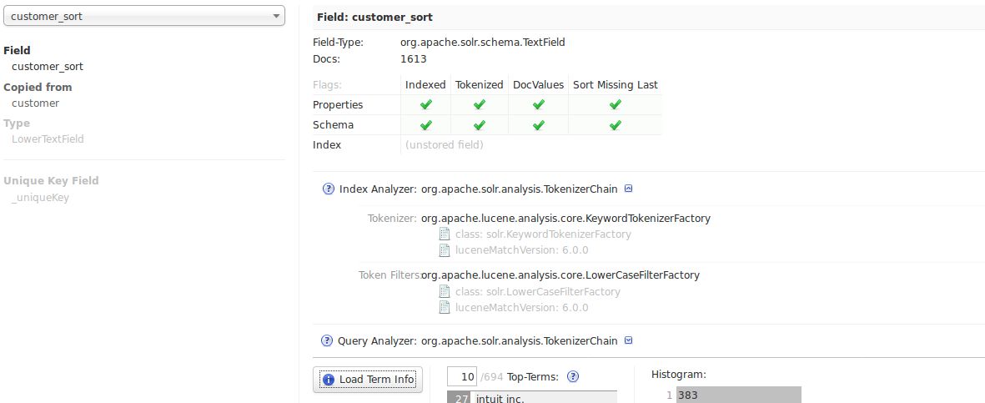Click the Properties DocValues checkmark

tap(538, 104)
